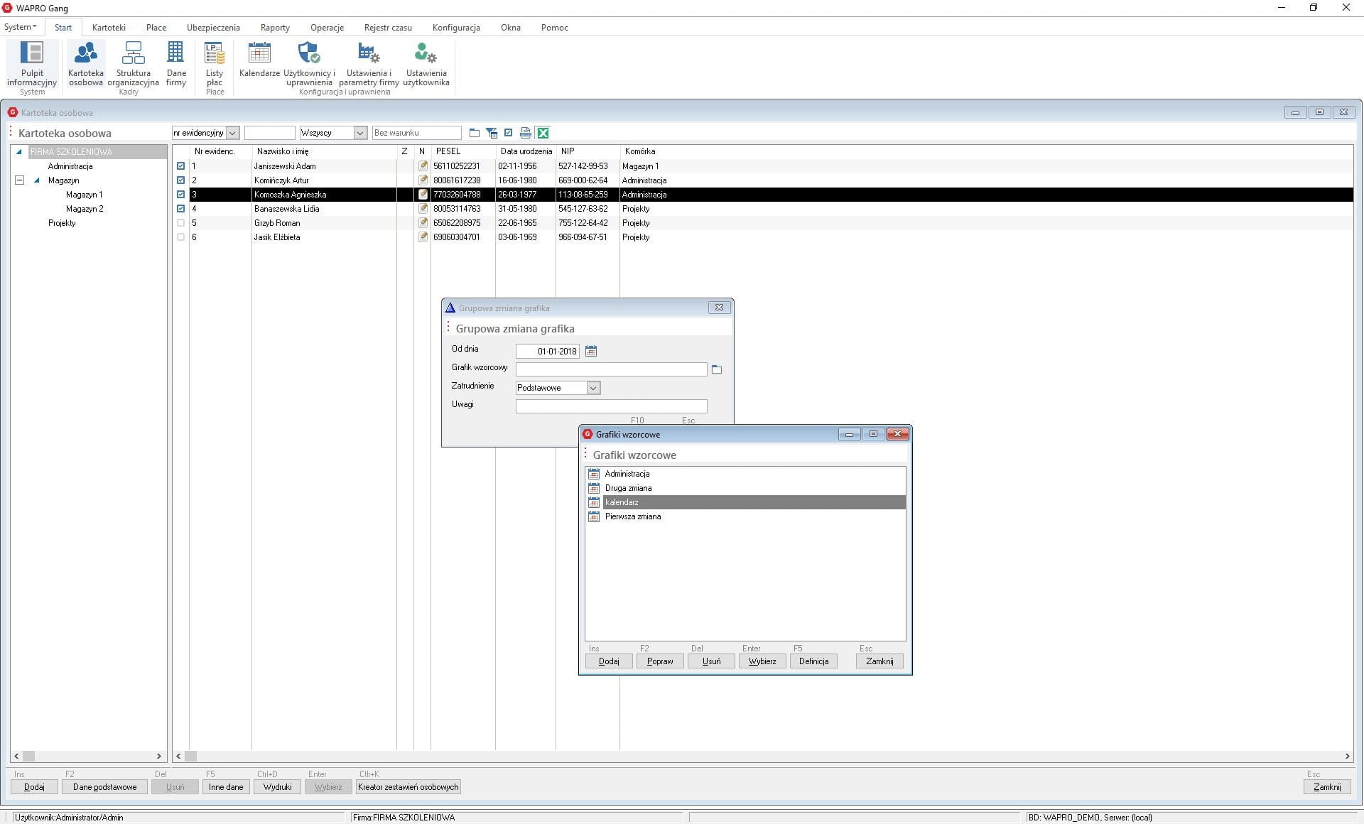
Task: Tick checkbox for Jasik Elżbieta row
Action: (180, 237)
